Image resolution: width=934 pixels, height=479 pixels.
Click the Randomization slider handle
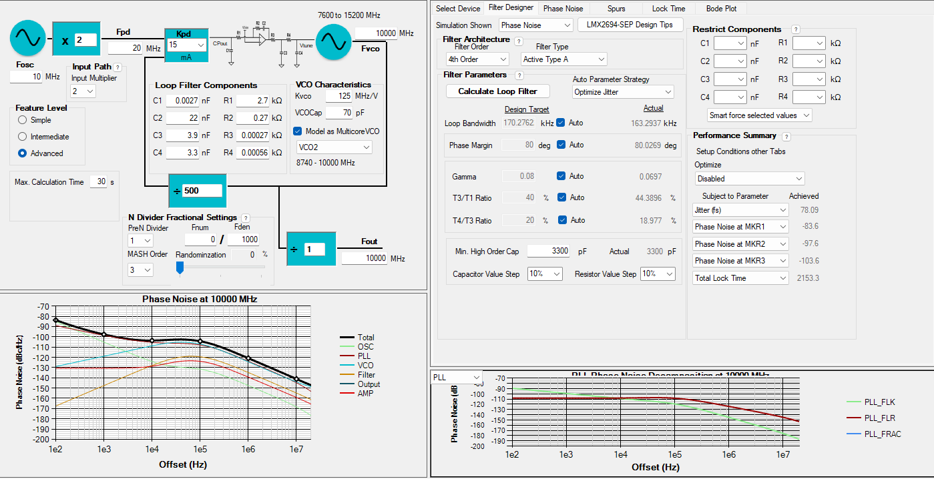click(x=180, y=268)
